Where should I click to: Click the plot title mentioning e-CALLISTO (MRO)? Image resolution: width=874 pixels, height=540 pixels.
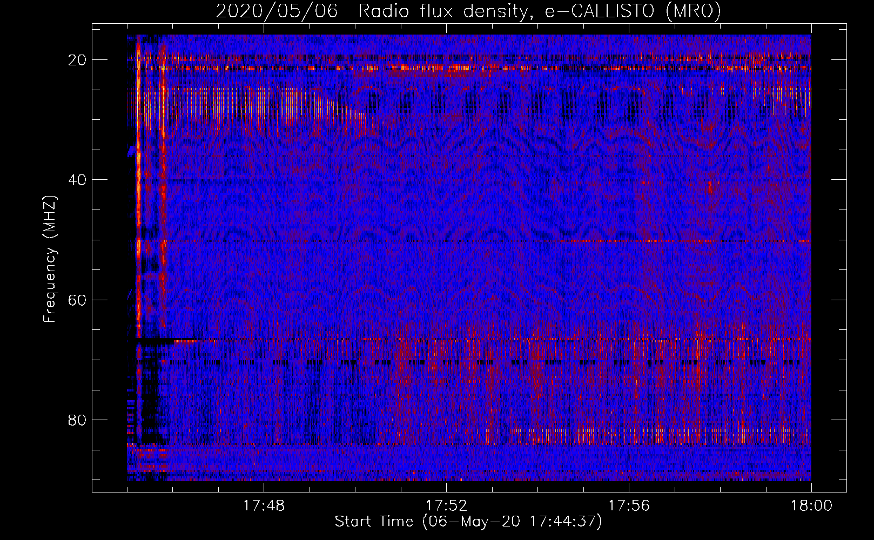[468, 11]
